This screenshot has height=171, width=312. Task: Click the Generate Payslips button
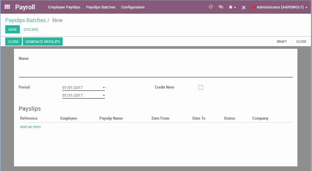[x=43, y=42]
